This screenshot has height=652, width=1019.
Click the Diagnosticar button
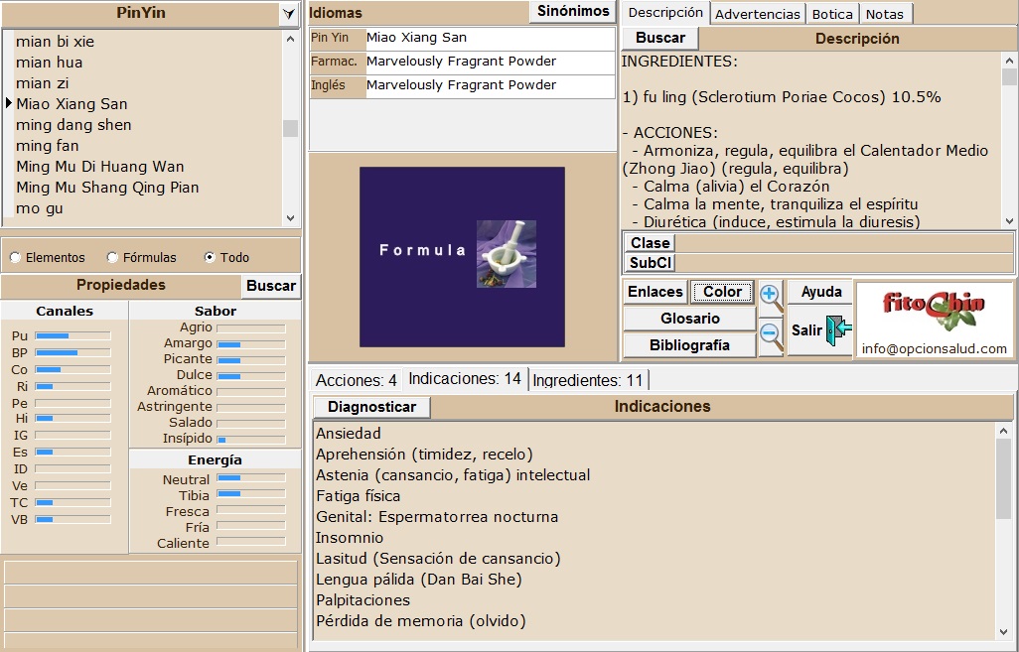pos(371,407)
